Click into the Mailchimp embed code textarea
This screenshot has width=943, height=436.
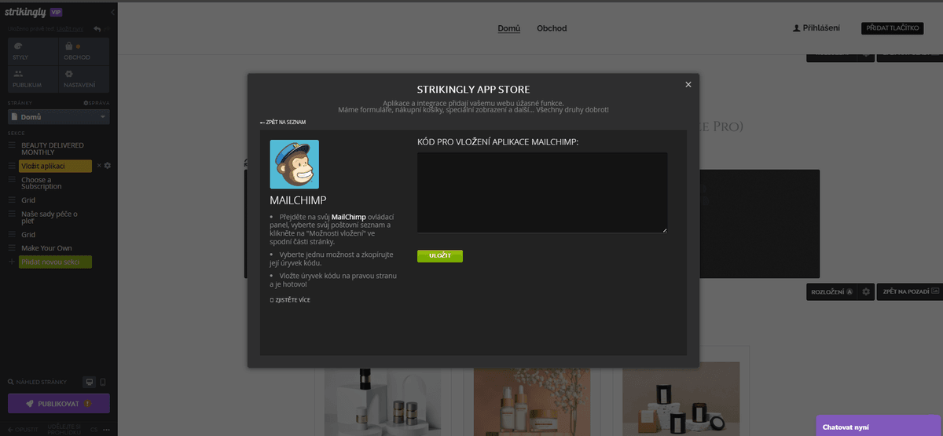pyautogui.click(x=542, y=192)
